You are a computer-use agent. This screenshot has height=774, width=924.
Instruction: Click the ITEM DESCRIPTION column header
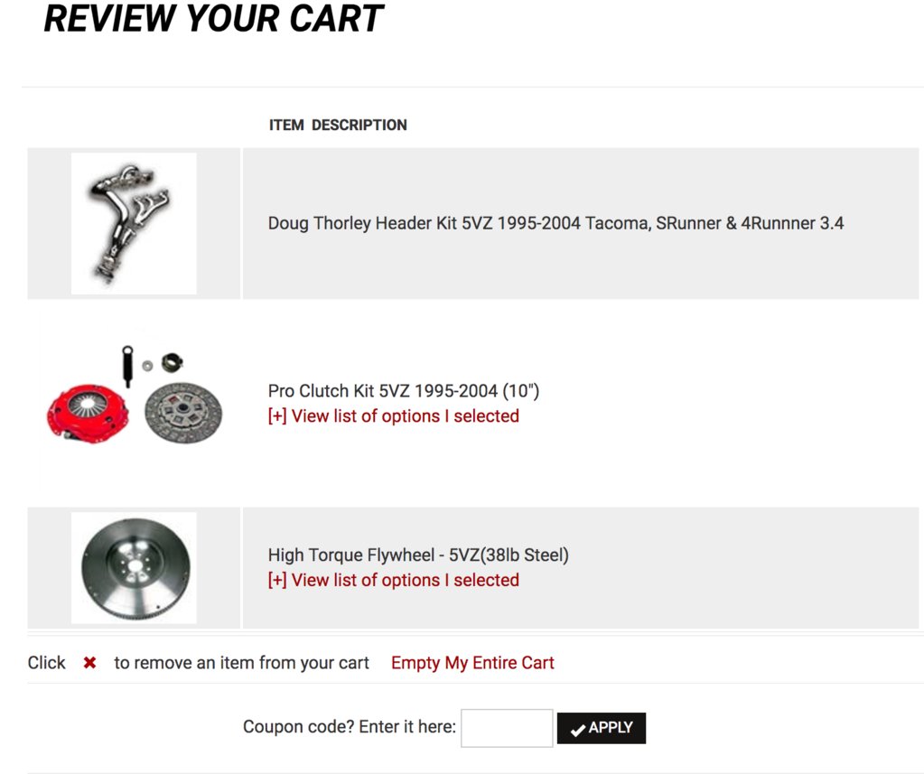(x=338, y=125)
